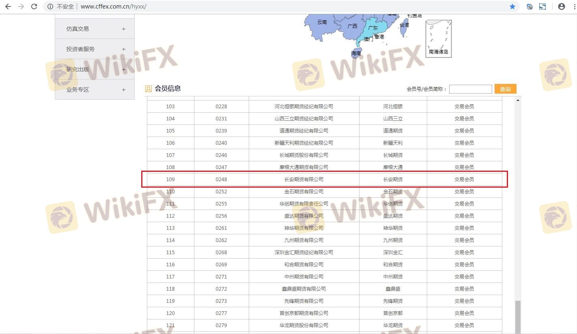Image resolution: width=577 pixels, height=334 pixels.
Task: Expand the 投资者服务 sidebar section
Action: [x=95, y=49]
